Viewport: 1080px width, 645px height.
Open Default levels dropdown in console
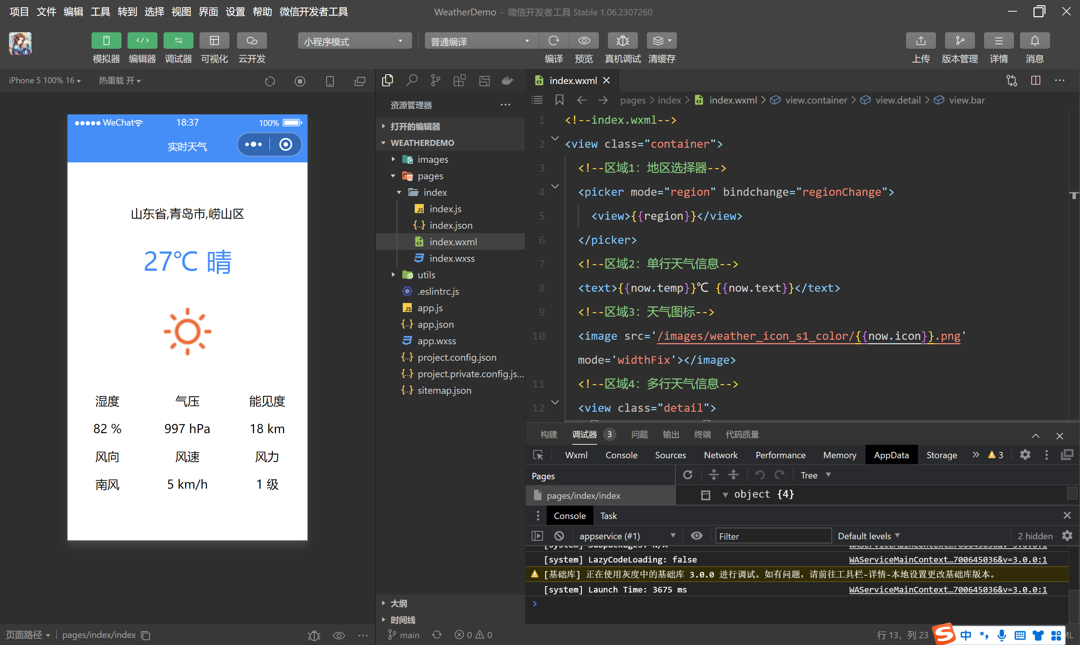coord(868,536)
